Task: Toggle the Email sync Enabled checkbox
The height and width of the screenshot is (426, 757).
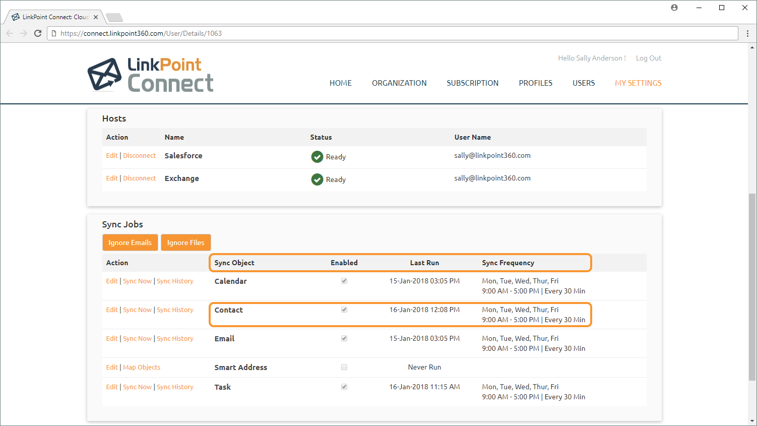Action: click(x=344, y=338)
